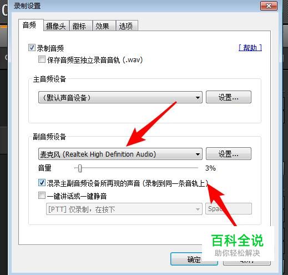Expand the 麦克风 Realtek secondary device dropdown
This screenshot has height=275, width=288.
point(120,154)
